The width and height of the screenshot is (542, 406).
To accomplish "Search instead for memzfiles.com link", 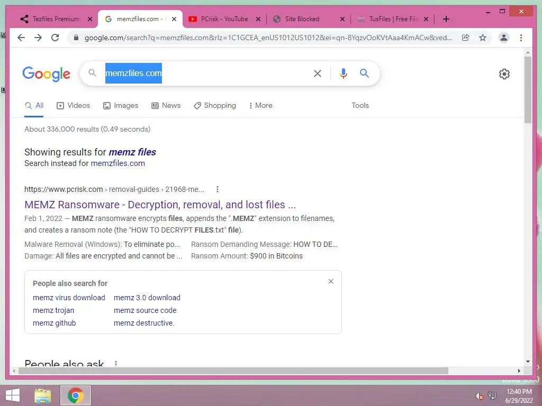I will point(118,163).
